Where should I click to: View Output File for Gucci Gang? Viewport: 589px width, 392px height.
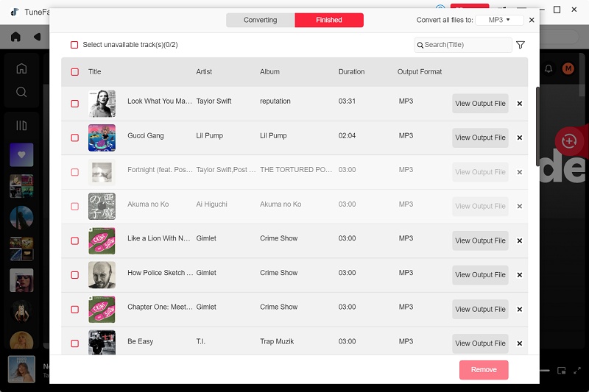point(480,138)
